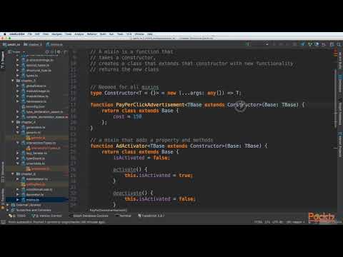Click the AdActivator function name in code
343x257 pixels.
131,146
